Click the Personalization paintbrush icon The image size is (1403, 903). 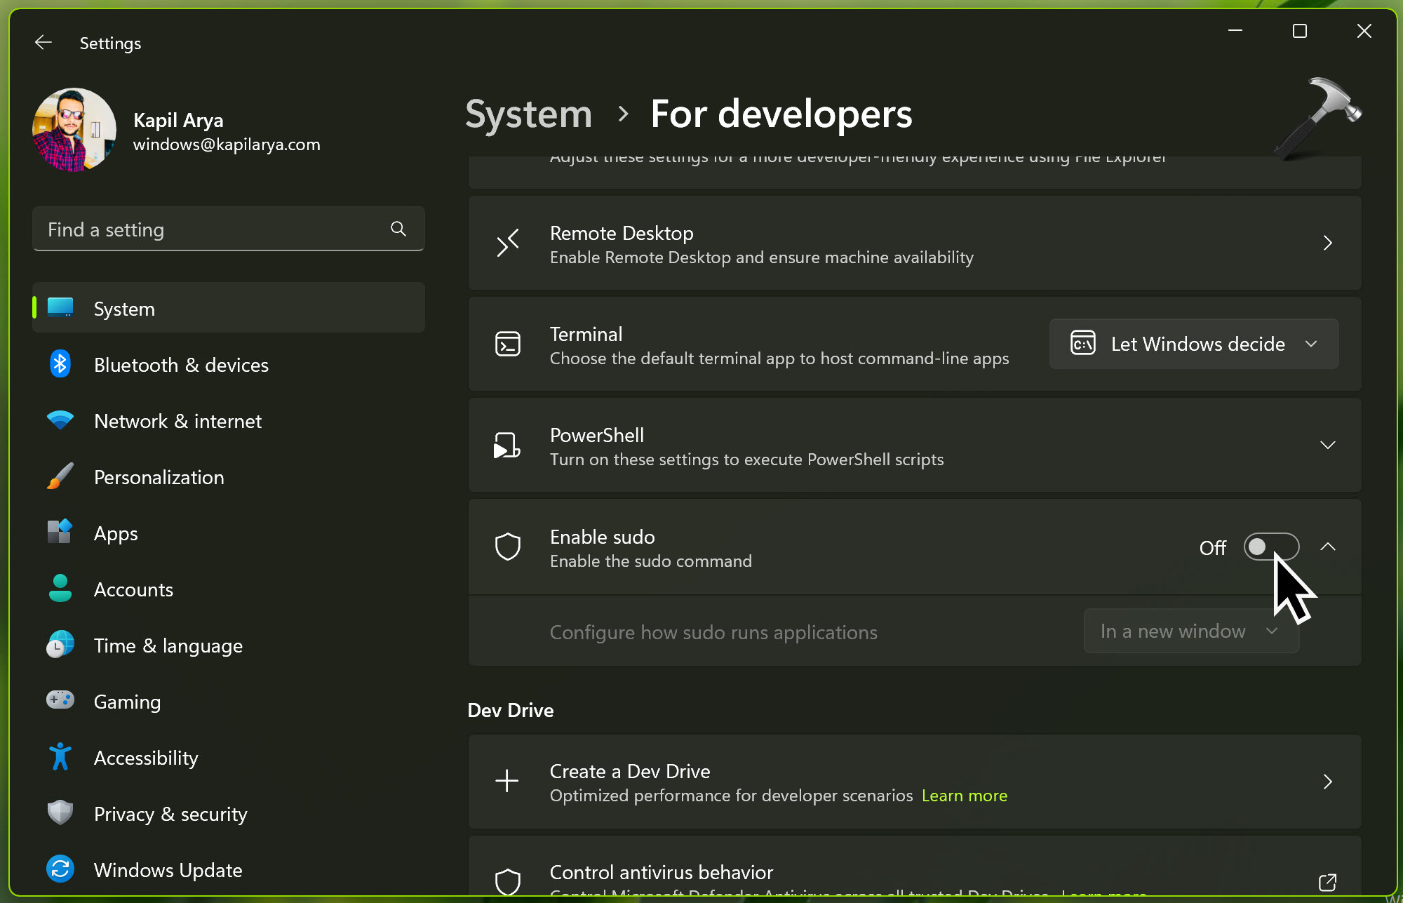(60, 476)
